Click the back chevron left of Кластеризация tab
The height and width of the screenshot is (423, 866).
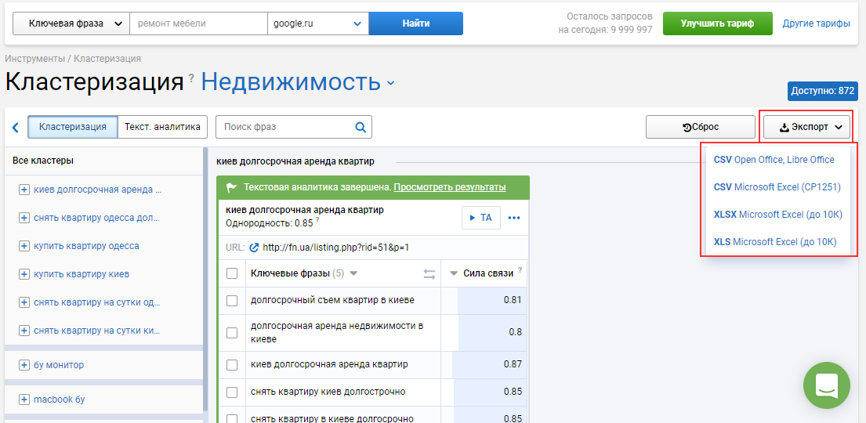(x=16, y=128)
